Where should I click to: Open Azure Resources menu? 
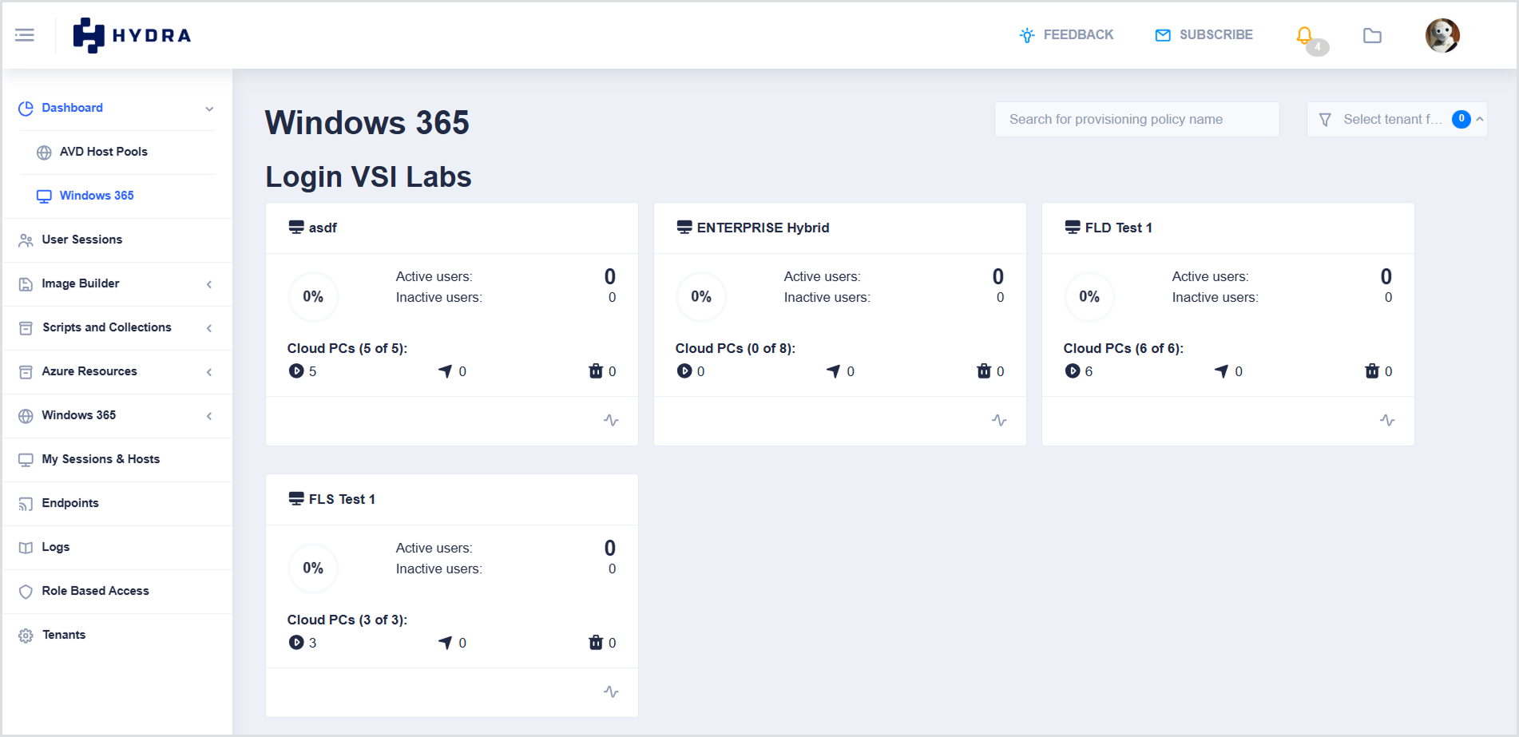[89, 371]
